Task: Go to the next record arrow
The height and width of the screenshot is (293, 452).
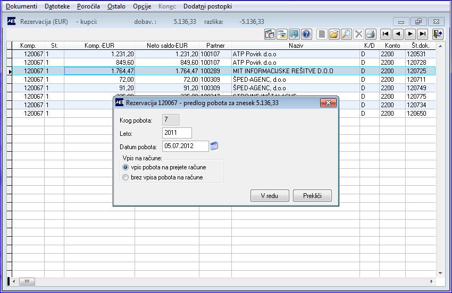Action: [410, 34]
